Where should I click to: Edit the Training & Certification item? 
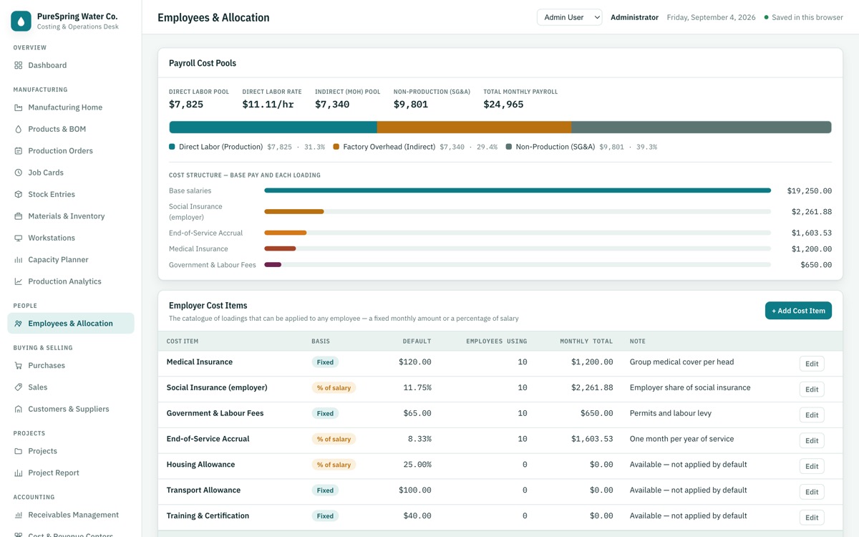coord(812,518)
